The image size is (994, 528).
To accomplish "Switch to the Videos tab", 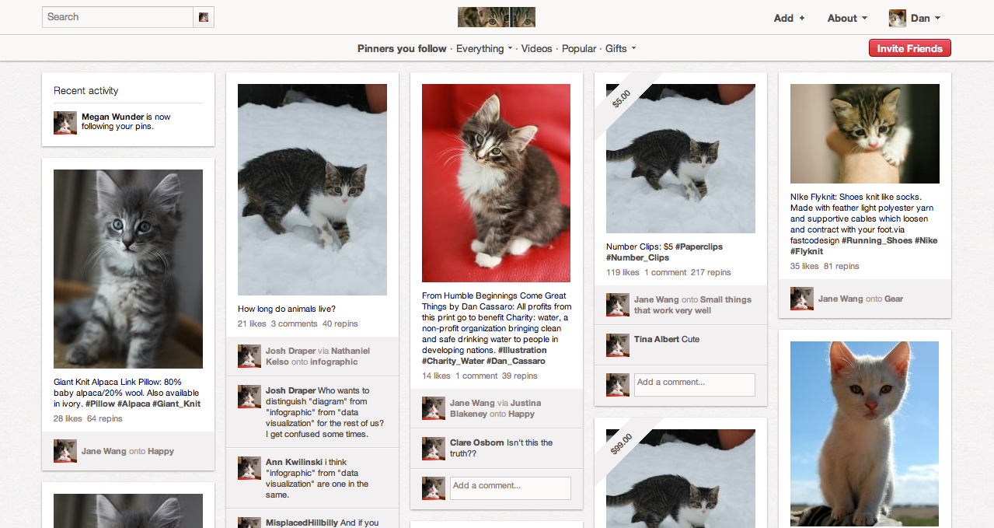I will pyautogui.click(x=536, y=48).
